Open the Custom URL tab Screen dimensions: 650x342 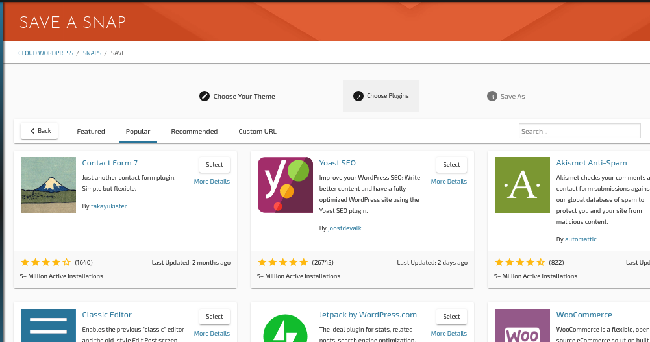[x=257, y=131]
